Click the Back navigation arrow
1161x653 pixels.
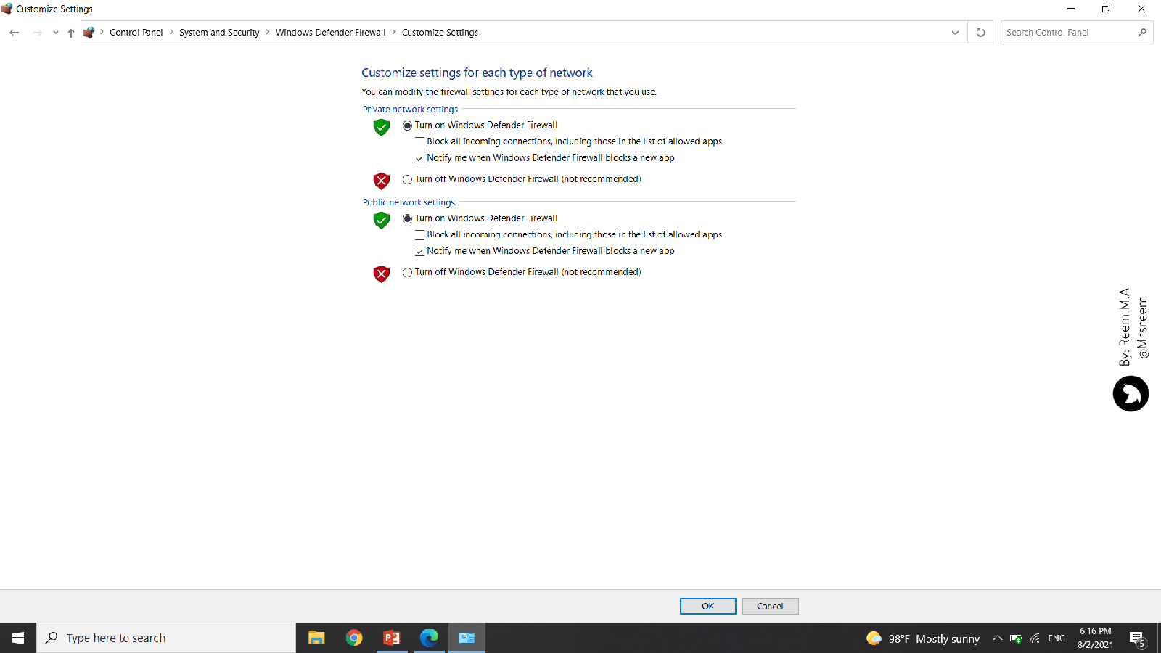(15, 33)
